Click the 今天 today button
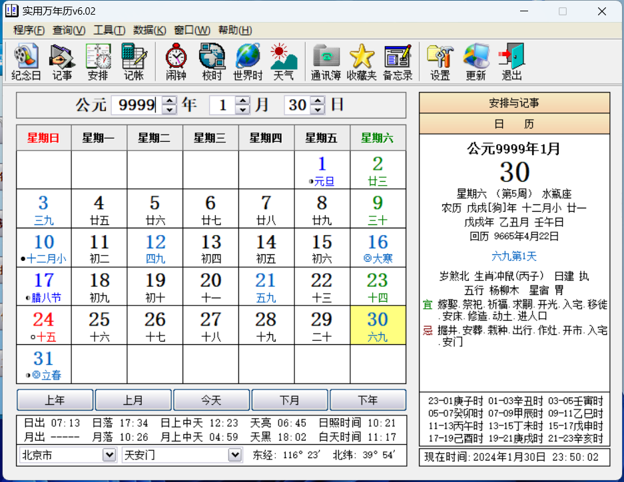 (211, 400)
